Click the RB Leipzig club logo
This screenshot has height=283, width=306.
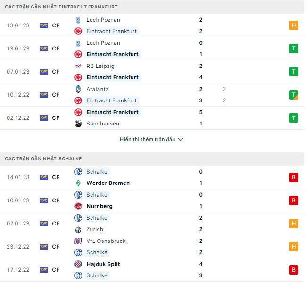coord(78,66)
